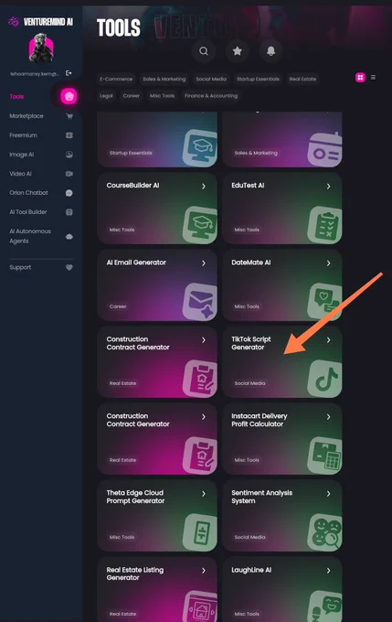Screen dimensions: 392x622
Task: Click the TikTok logo icon
Action: click(x=325, y=379)
